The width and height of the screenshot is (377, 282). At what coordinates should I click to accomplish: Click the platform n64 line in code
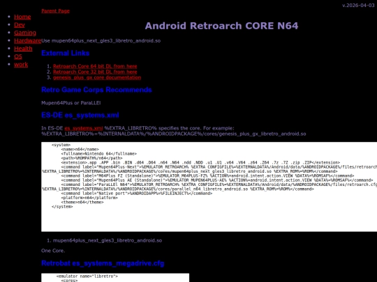89,198
